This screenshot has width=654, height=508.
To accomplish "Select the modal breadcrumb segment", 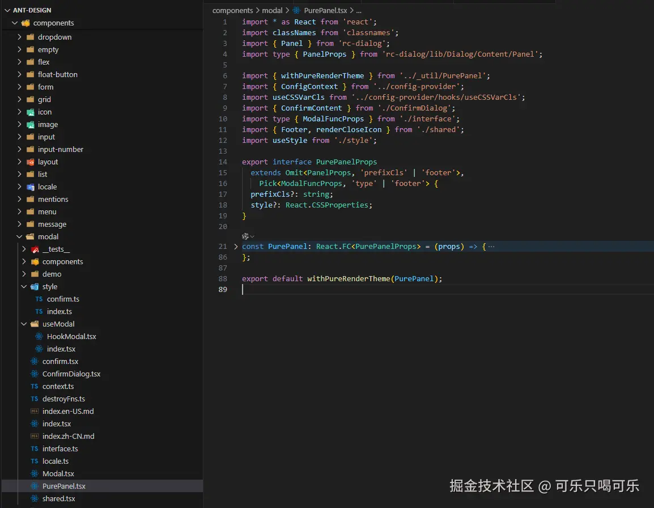I will (272, 10).
